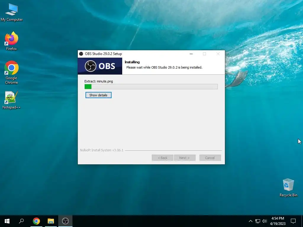Click the 'Nullsoft Install System v3.06.1' text
Image resolution: width=303 pixels, height=227 pixels.
pyautogui.click(x=102, y=150)
